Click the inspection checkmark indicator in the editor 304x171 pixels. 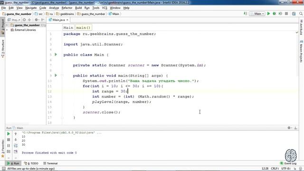tap(297, 32)
